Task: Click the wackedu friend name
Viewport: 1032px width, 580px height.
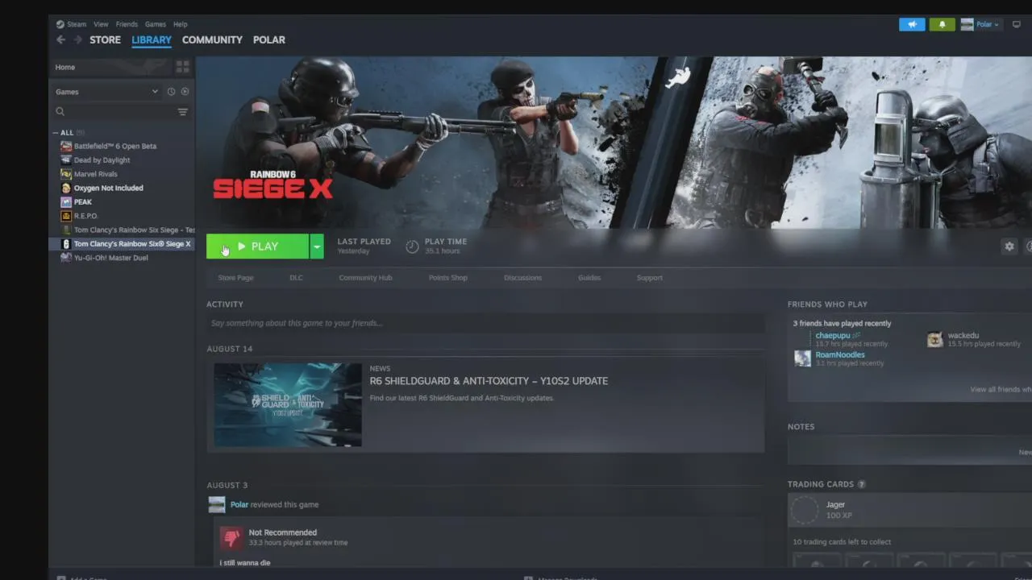Action: tap(963, 335)
